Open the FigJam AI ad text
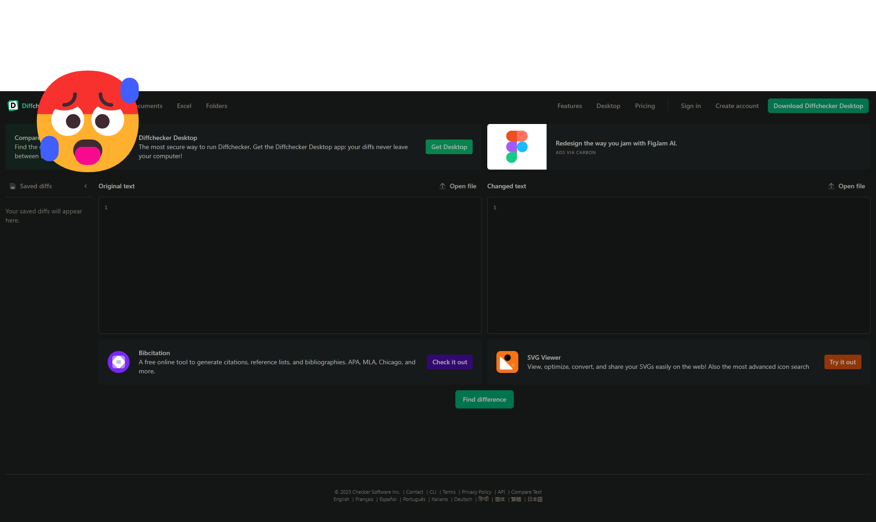 tap(616, 143)
